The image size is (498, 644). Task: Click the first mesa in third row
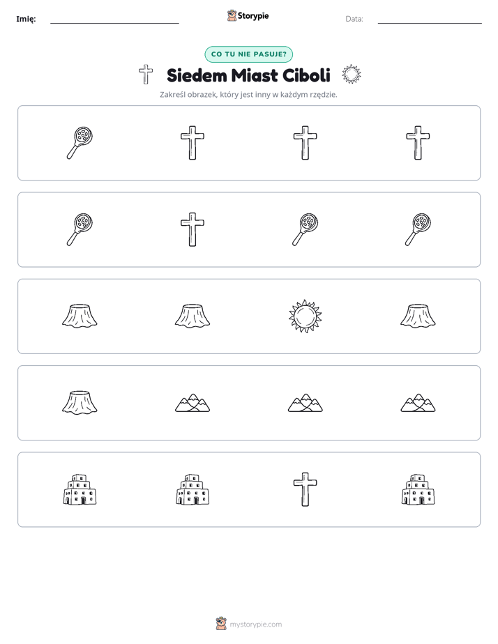[80, 316]
